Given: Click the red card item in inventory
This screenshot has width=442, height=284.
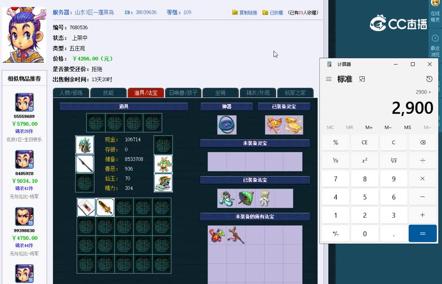Looking at the screenshot, I should [x=86, y=207].
